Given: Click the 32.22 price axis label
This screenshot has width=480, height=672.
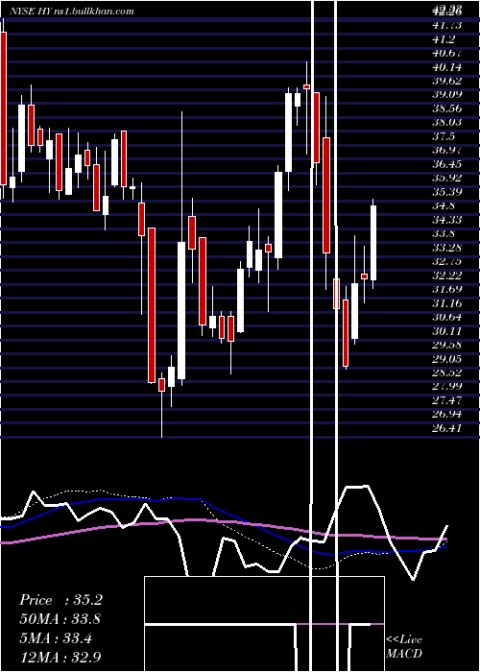Looking at the screenshot, I should (447, 275).
